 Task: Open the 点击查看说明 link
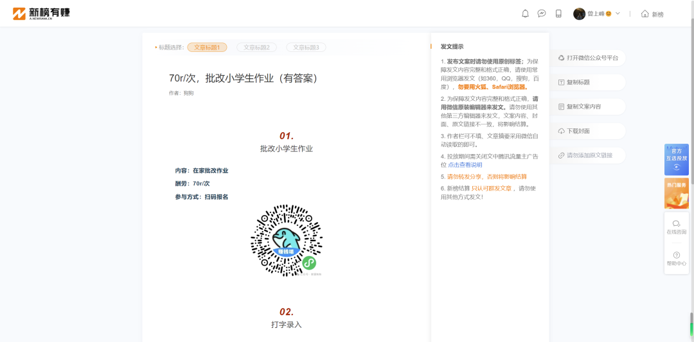[465, 165]
